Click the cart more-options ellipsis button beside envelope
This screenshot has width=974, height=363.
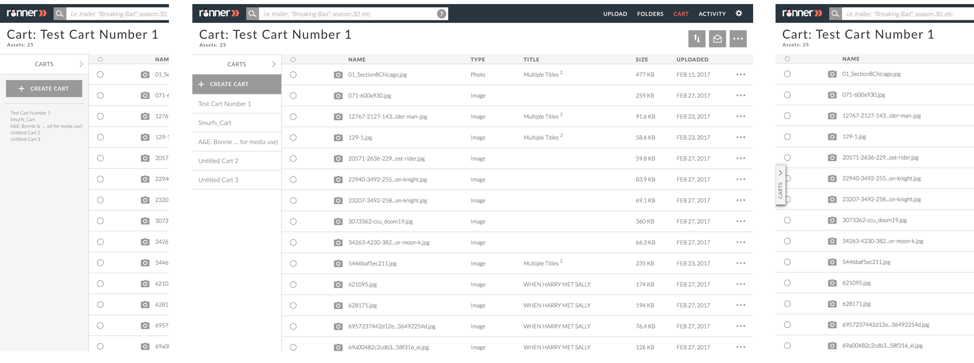tap(738, 39)
